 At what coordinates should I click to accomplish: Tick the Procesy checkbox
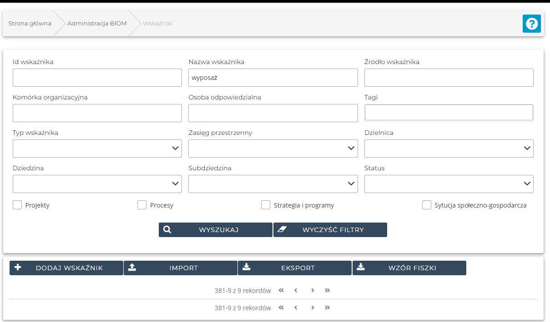click(142, 205)
